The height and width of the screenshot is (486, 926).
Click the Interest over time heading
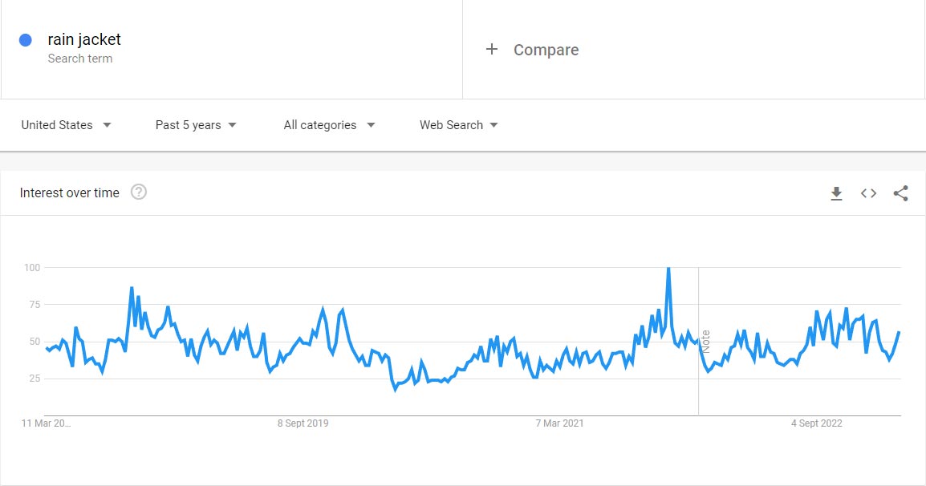pyautogui.click(x=70, y=192)
